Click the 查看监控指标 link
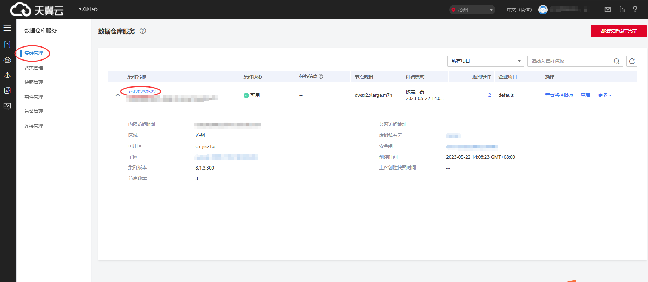This screenshot has width=648, height=282. 559,95
